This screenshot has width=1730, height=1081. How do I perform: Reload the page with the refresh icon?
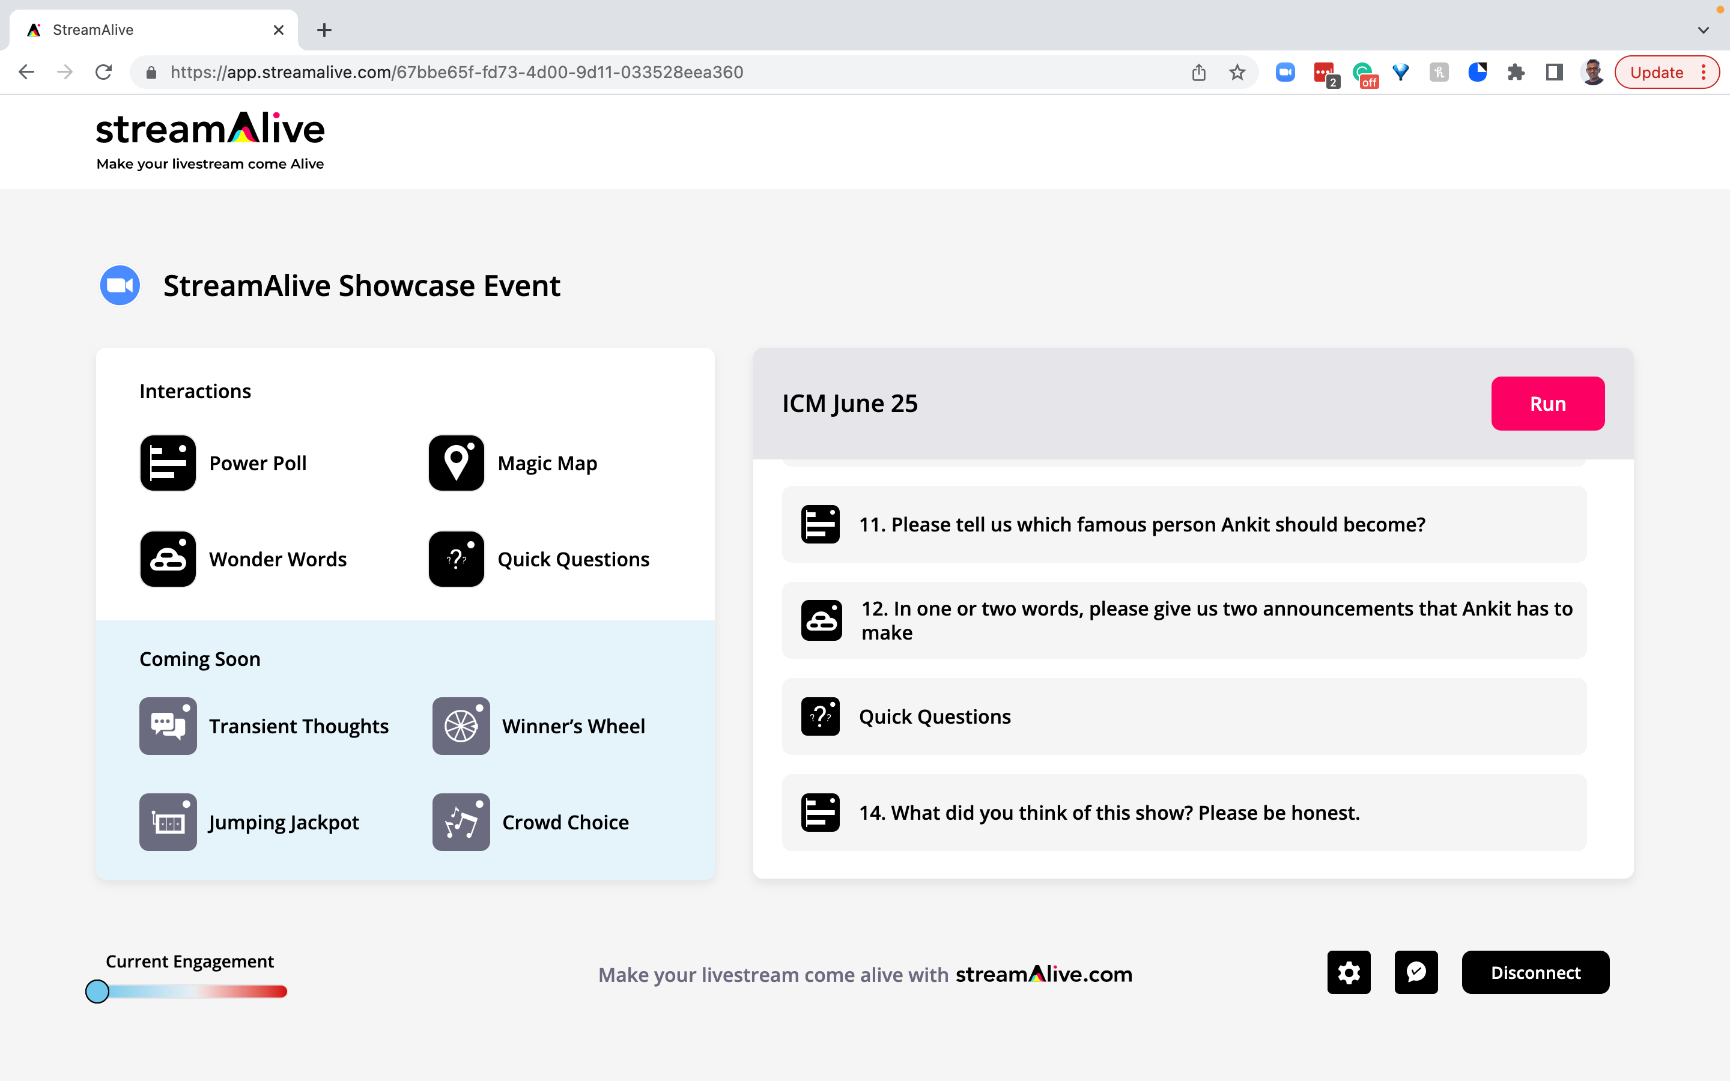[104, 72]
